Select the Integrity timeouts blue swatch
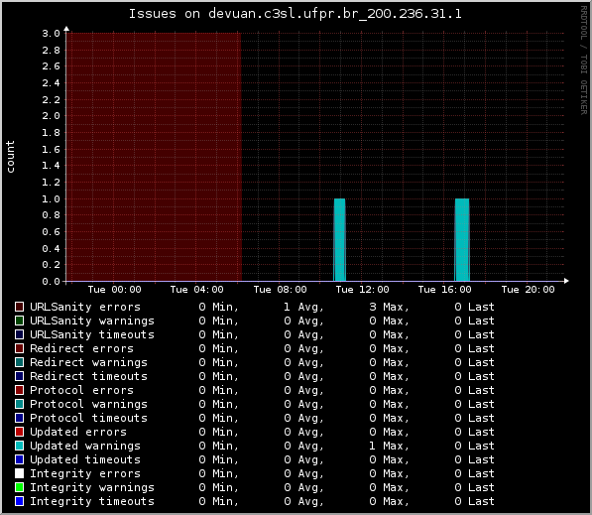The image size is (592, 515). [19, 501]
